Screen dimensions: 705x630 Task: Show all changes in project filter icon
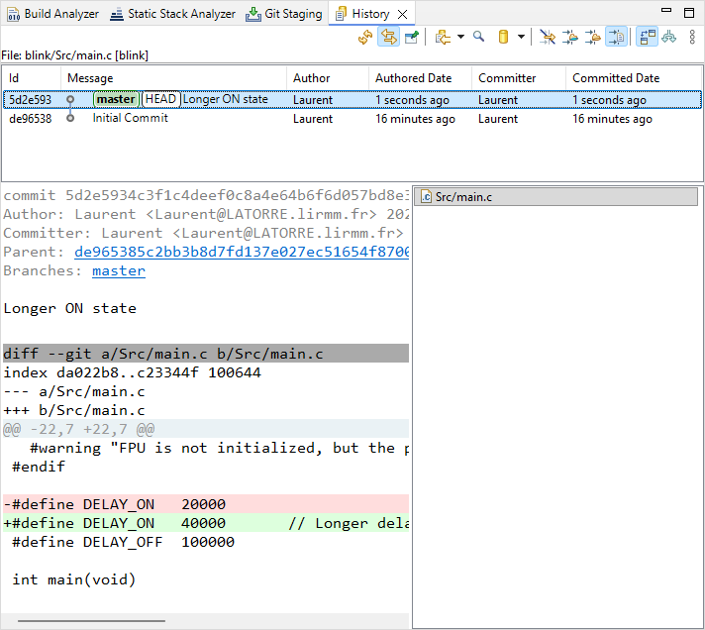coord(570,38)
